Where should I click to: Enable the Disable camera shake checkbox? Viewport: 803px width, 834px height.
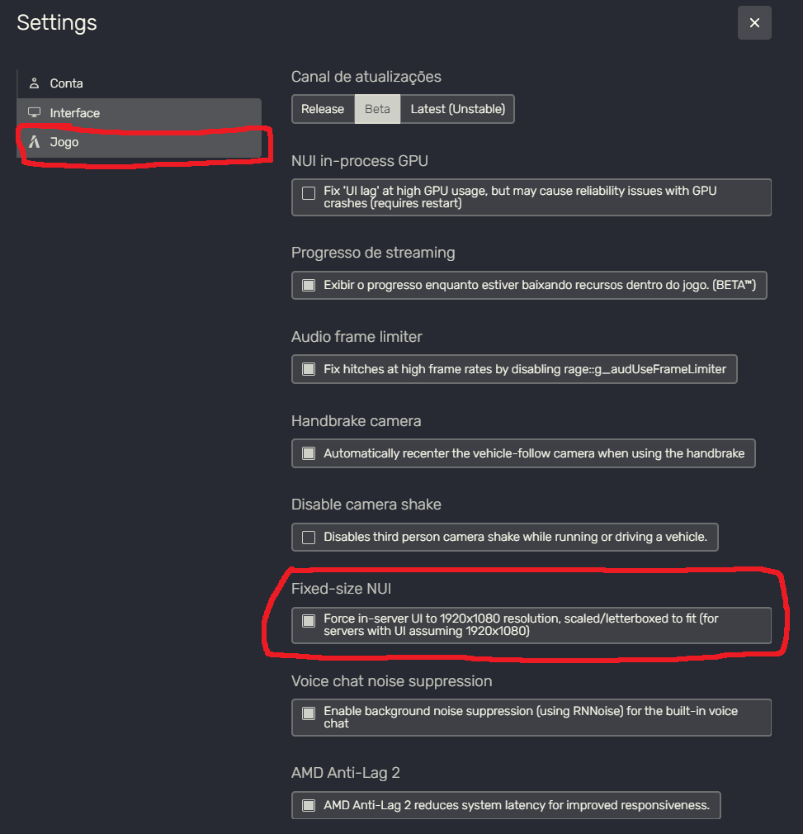(x=309, y=538)
